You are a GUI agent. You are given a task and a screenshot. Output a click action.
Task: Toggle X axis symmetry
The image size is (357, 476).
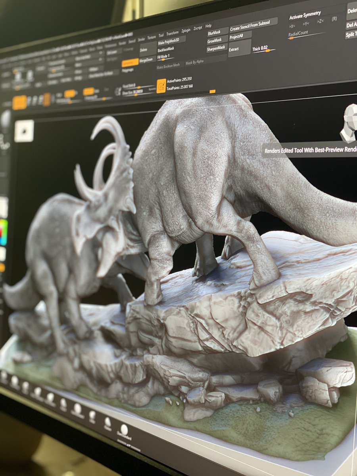pyautogui.click(x=292, y=26)
